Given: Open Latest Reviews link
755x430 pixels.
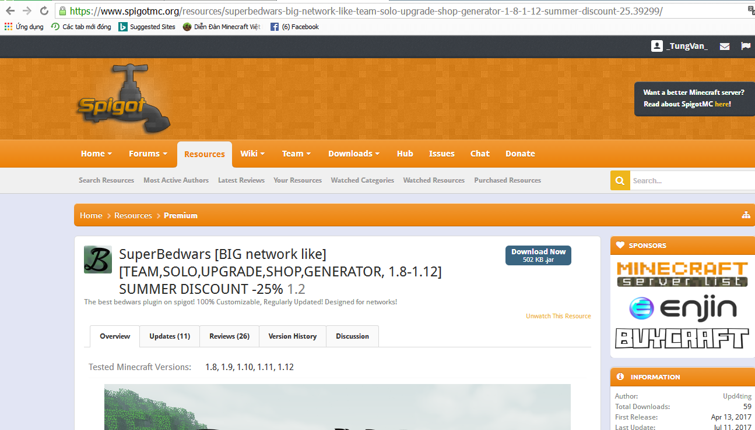Looking at the screenshot, I should click(241, 180).
